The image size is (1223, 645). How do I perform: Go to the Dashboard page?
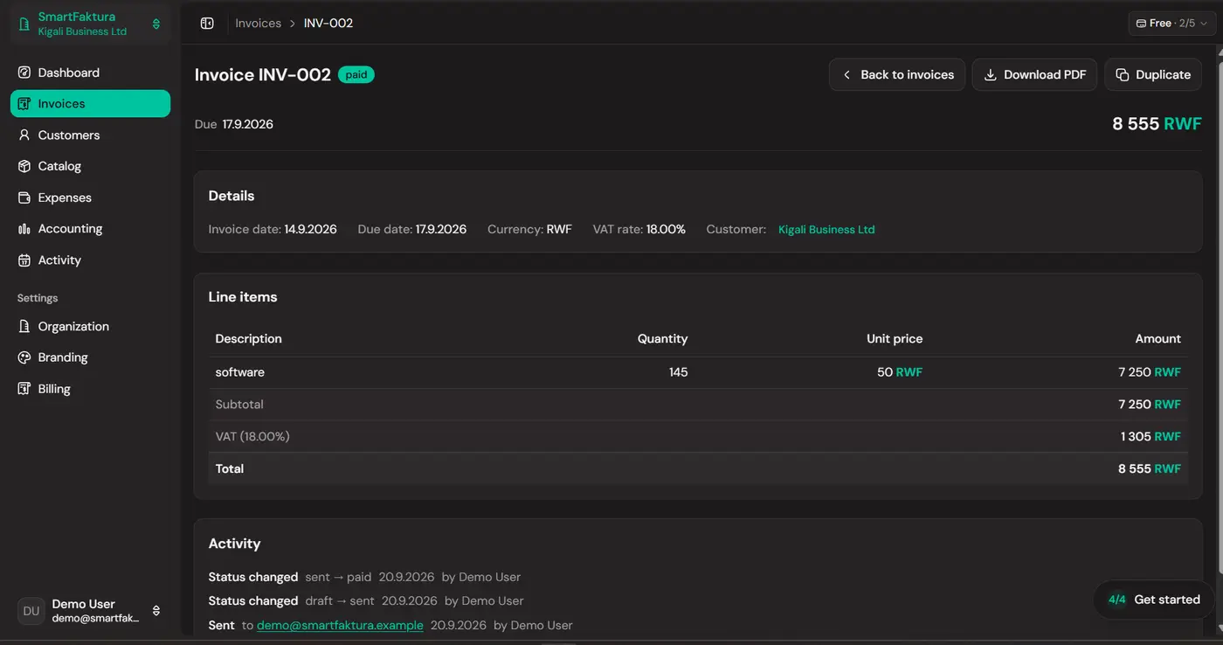[x=90, y=73]
